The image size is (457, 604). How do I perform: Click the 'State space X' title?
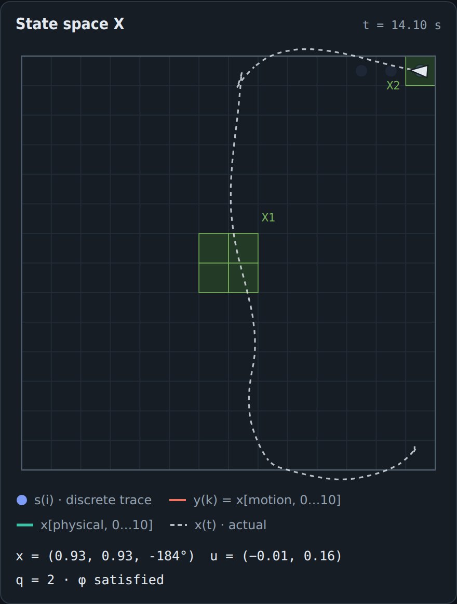tap(70, 24)
